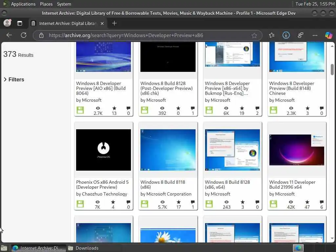Open the Downloads toolbar icon
336x252 pixels.
click(x=286, y=35)
